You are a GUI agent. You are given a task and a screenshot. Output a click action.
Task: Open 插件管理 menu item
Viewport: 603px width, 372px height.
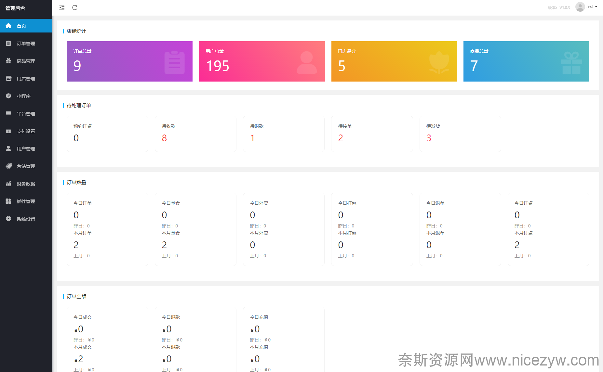26,201
